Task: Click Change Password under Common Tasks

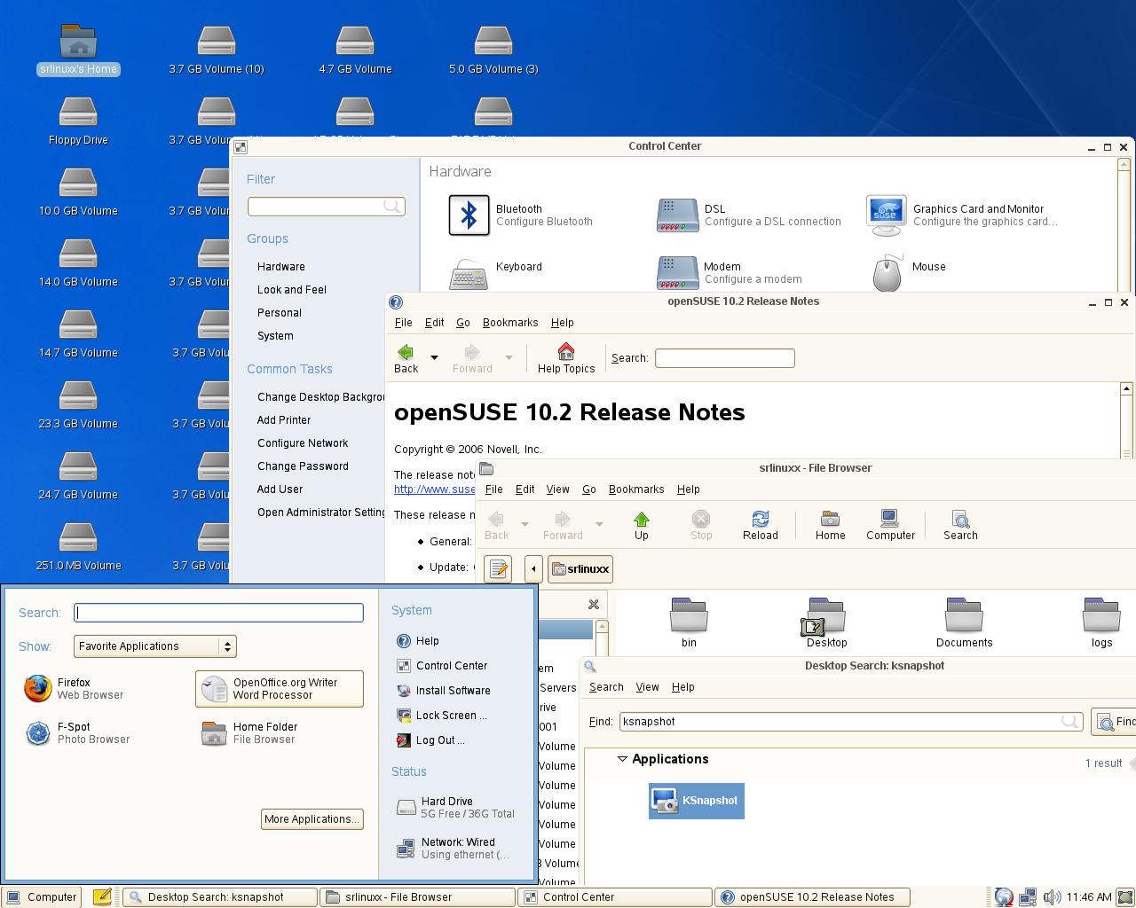Action: point(303,466)
